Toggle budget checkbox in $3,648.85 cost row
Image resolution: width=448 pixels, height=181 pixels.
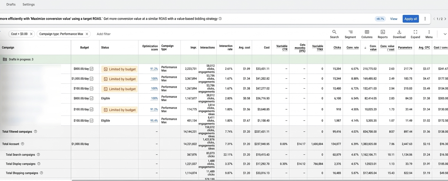[x=91, y=109]
